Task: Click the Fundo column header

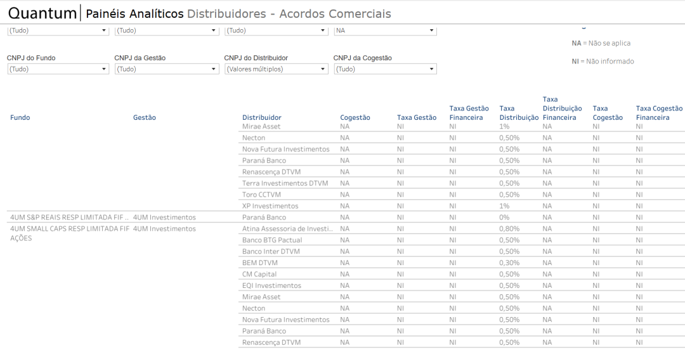Action: pyautogui.click(x=20, y=117)
